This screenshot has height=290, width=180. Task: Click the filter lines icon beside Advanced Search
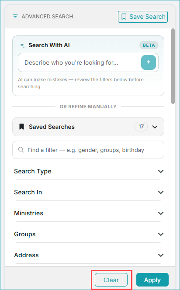[15, 17]
